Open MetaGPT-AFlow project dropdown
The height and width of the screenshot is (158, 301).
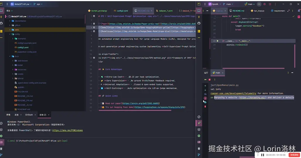(21, 4)
